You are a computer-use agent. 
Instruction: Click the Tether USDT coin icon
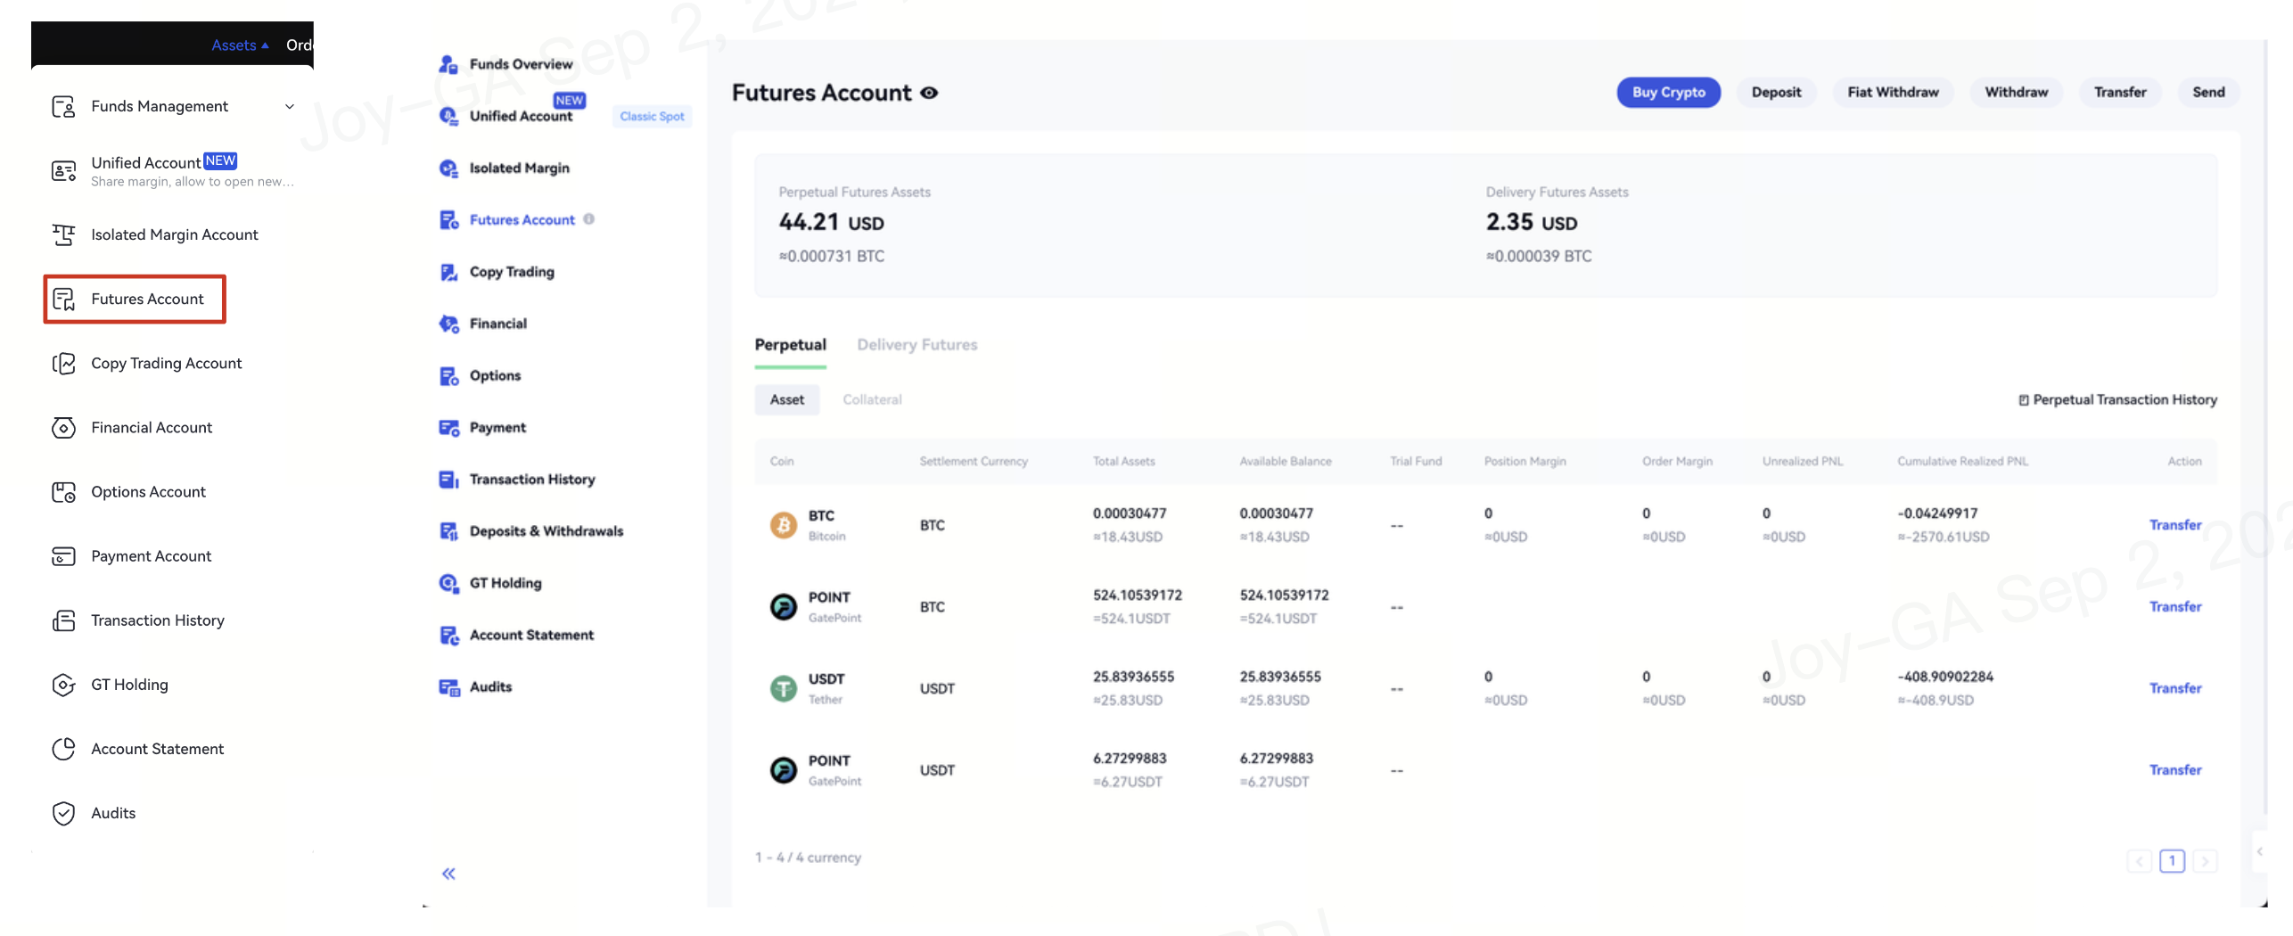coord(783,688)
